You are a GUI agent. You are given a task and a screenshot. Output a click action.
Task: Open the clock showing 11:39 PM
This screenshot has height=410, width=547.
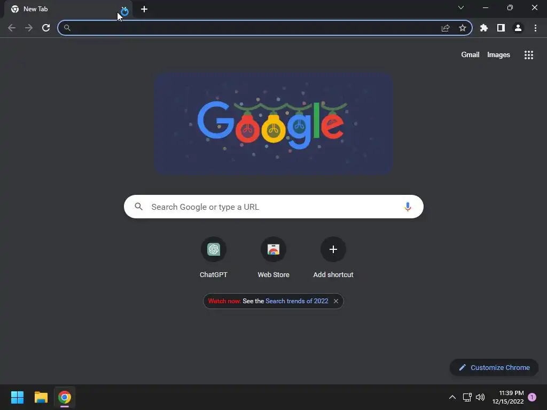508,397
